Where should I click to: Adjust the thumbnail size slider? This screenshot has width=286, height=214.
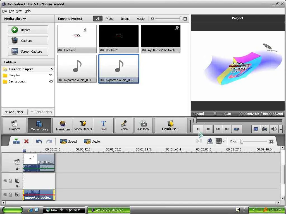pyautogui.click(x=181, y=19)
